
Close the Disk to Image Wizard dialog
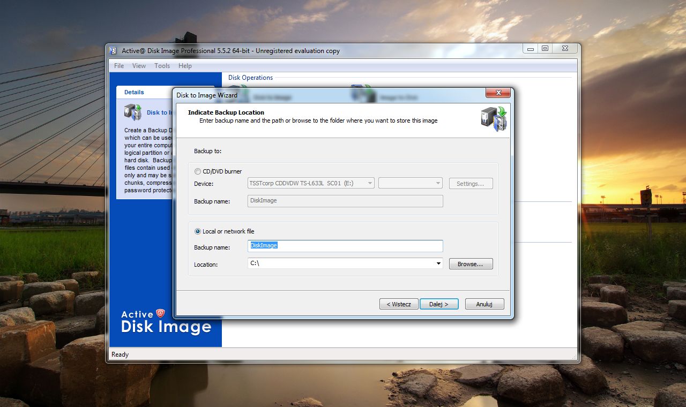497,93
